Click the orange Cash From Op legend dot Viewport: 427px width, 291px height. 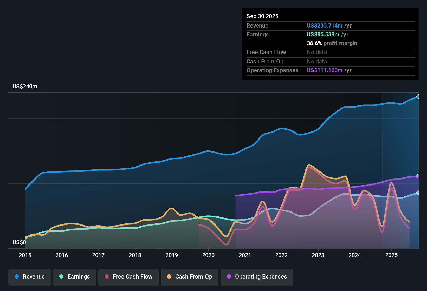point(169,276)
